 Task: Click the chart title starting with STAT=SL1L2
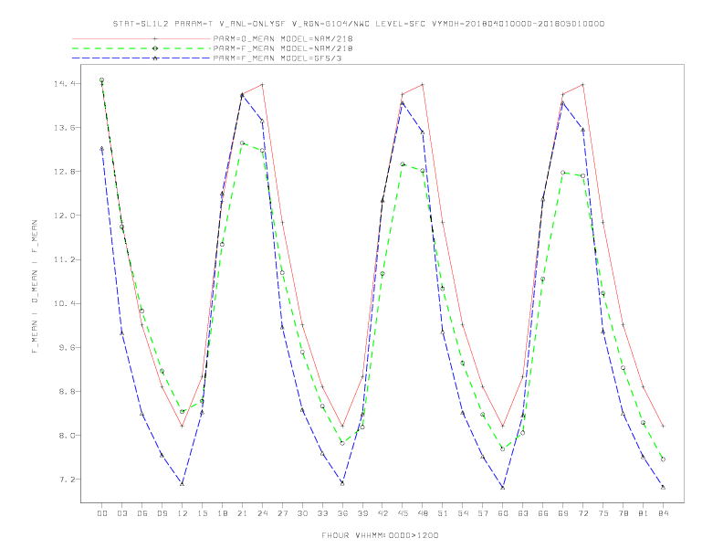(358, 24)
